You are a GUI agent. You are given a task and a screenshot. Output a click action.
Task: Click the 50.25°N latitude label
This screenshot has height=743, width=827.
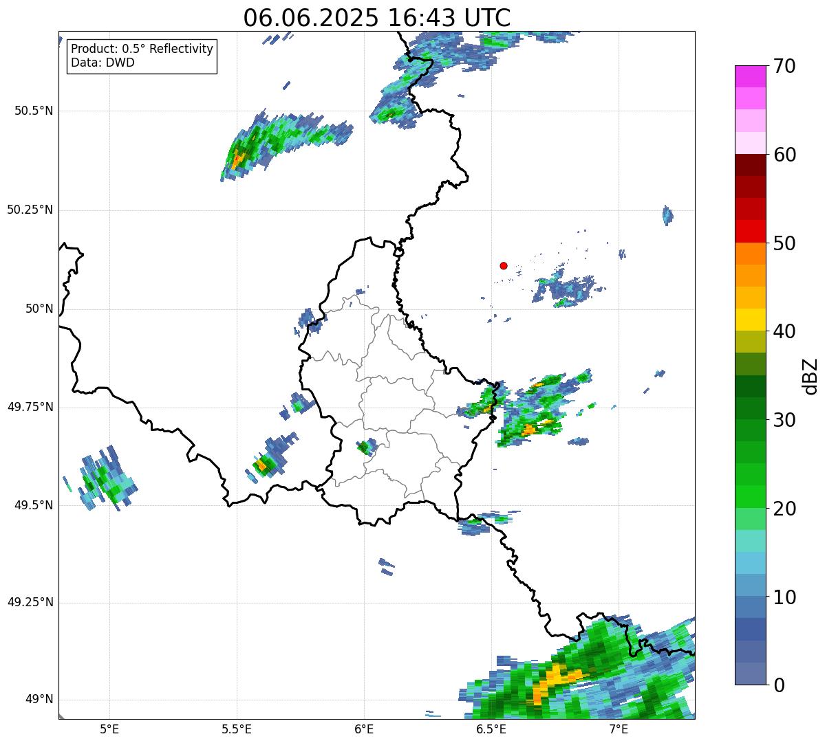[x=30, y=210]
